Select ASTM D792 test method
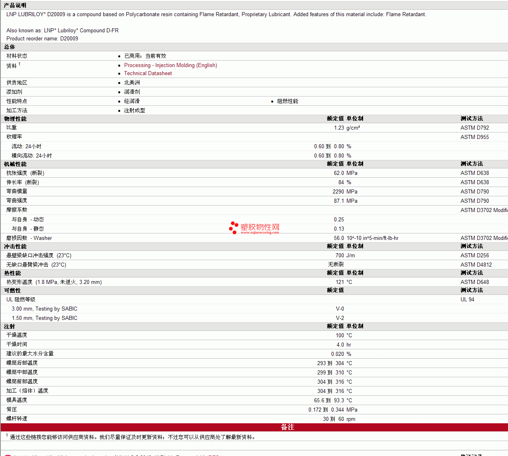Image resolution: width=508 pixels, height=456 pixels. 474,128
